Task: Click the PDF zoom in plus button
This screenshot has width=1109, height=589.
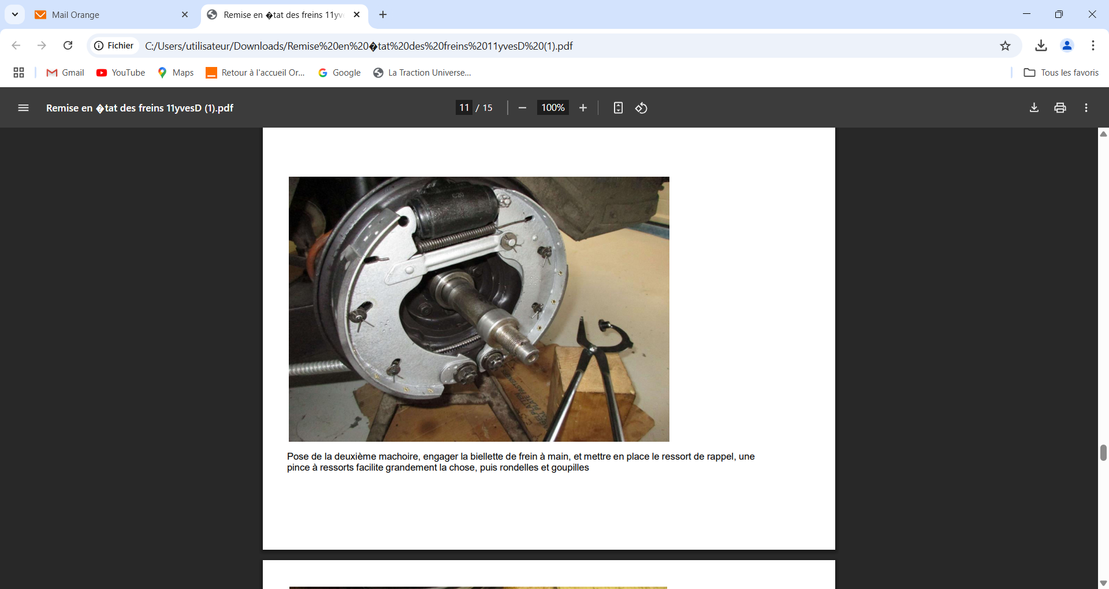Action: tap(583, 108)
